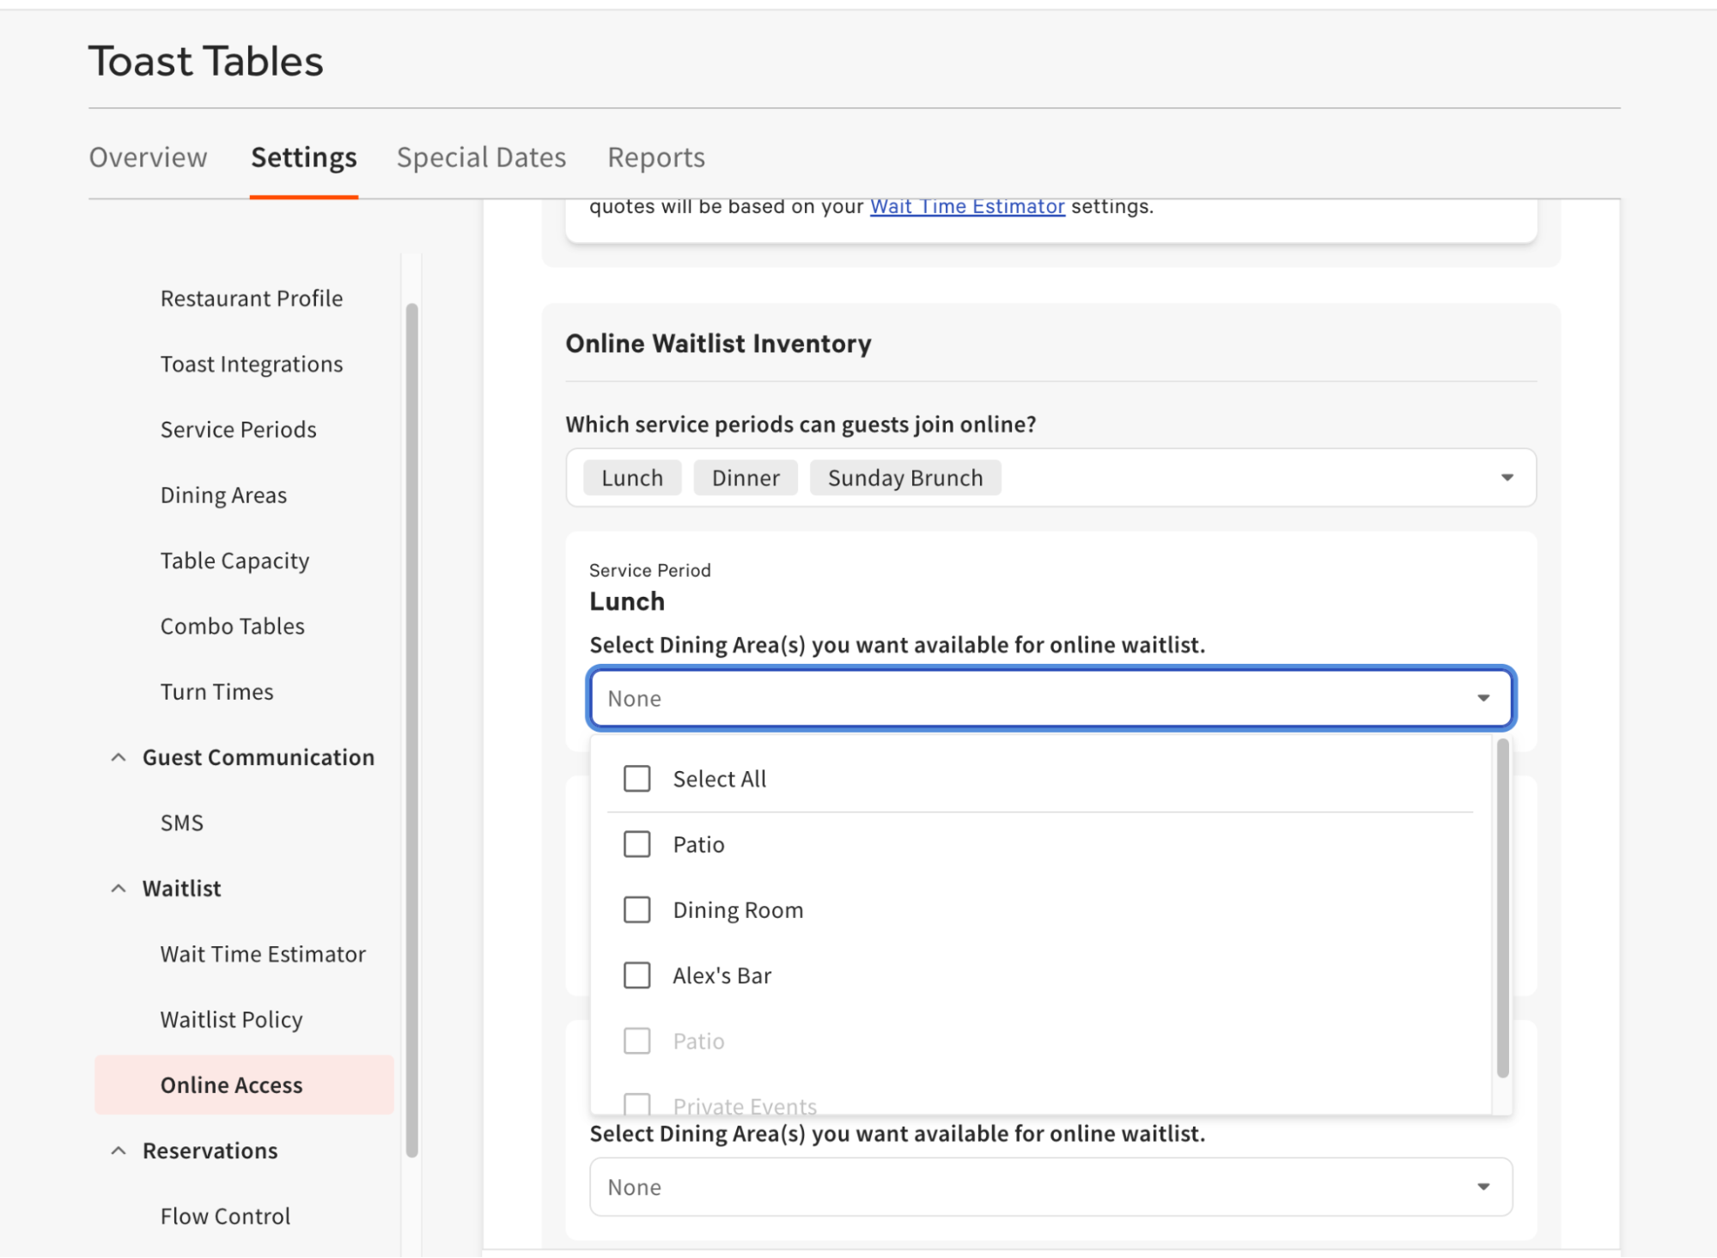Screen dimensions: 1717x1258
Task: Switch to the Overview tab
Action: coord(148,158)
